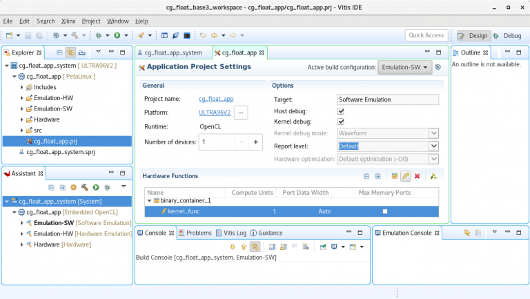530x299 pixels.
Task: Increase Number of devices with plus button
Action: [x=255, y=142]
